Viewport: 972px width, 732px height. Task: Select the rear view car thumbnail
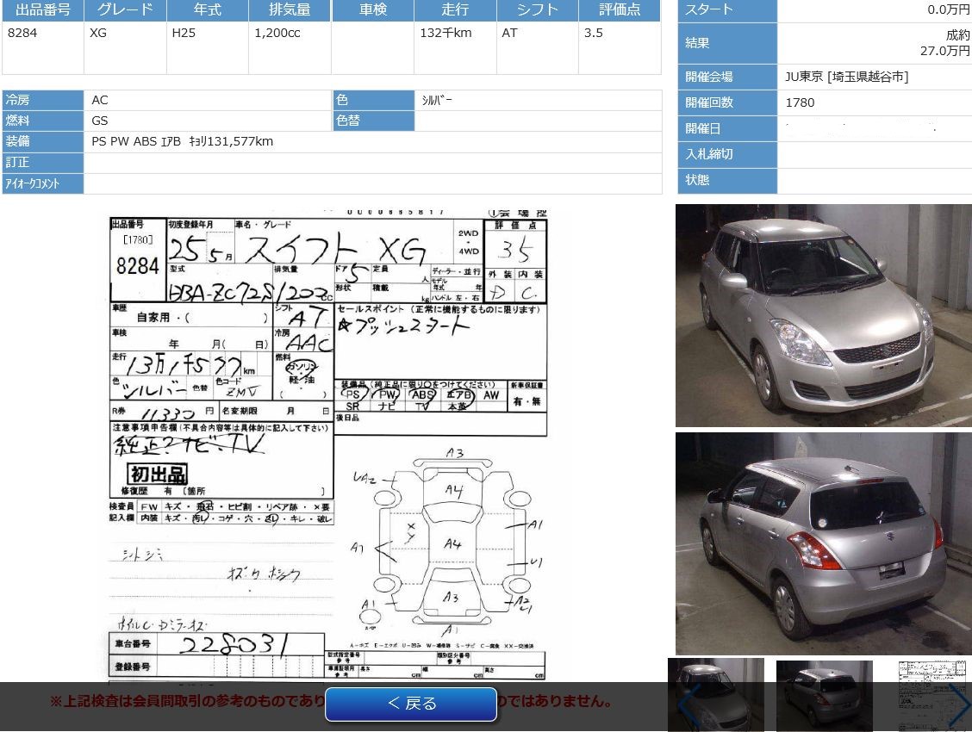coord(824,695)
